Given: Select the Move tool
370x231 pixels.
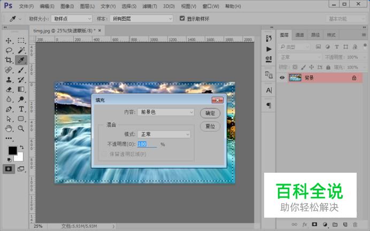Looking at the screenshot, I should [9, 41].
